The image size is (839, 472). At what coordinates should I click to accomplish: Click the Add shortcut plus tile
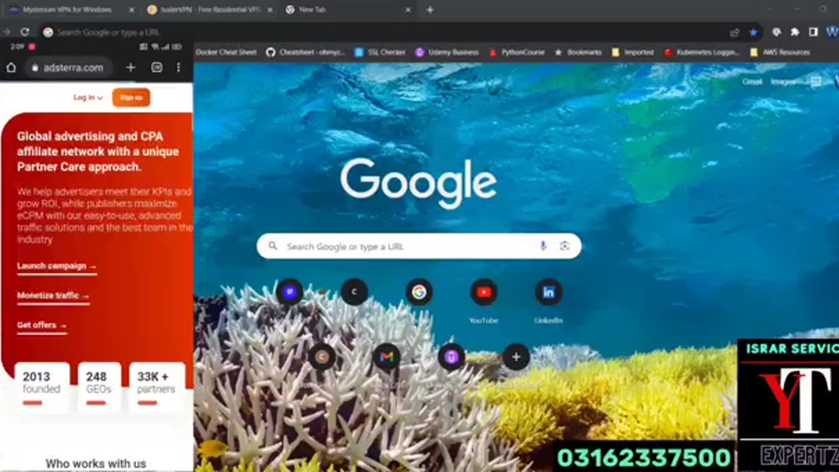tap(516, 357)
